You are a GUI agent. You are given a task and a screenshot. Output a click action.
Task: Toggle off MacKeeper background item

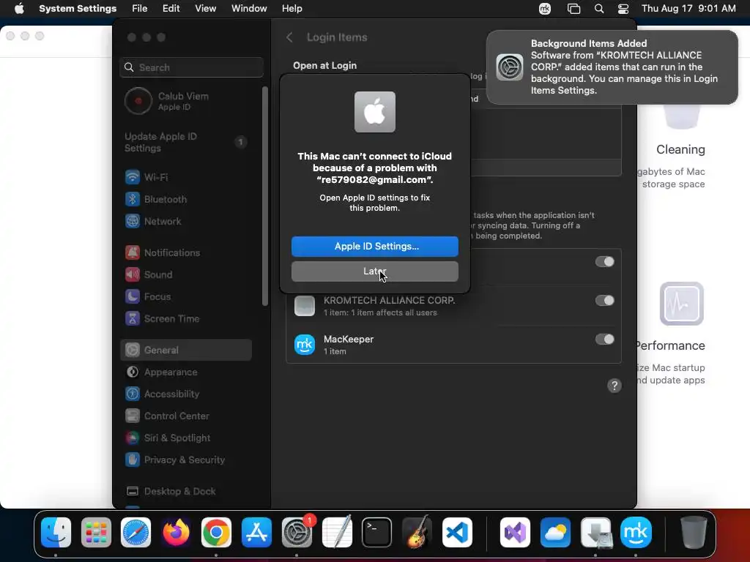tap(604, 340)
